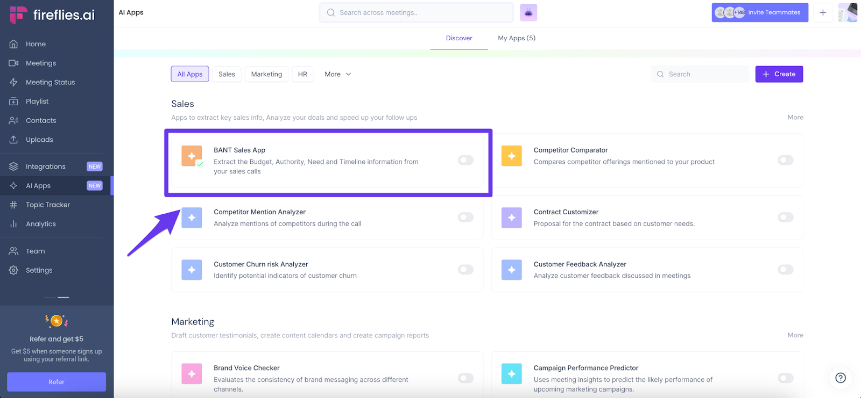
Task: Enable the Competitor Comparator toggle
Action: 786,160
